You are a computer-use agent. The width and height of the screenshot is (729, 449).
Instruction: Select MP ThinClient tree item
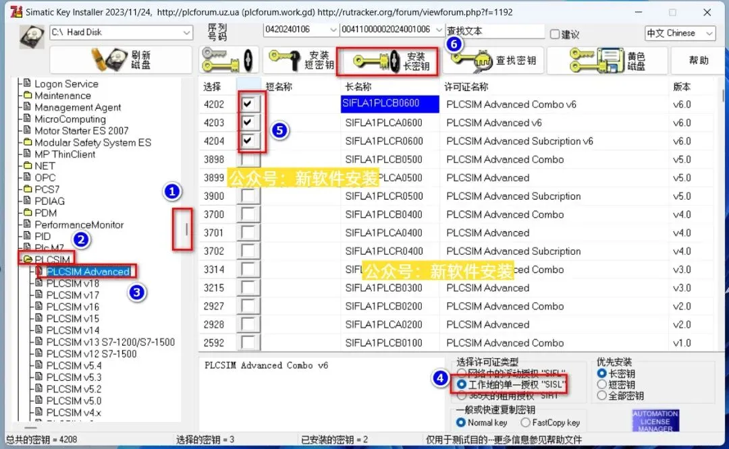[x=65, y=154]
